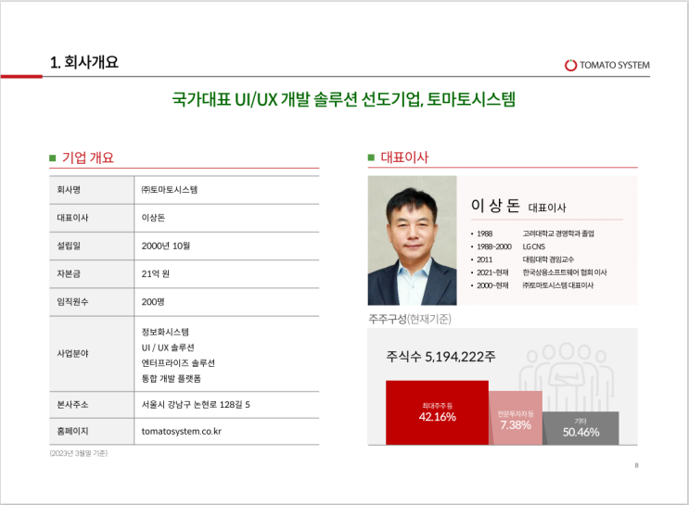Click the page number 8
This screenshot has height=505, width=689.
[x=636, y=465]
